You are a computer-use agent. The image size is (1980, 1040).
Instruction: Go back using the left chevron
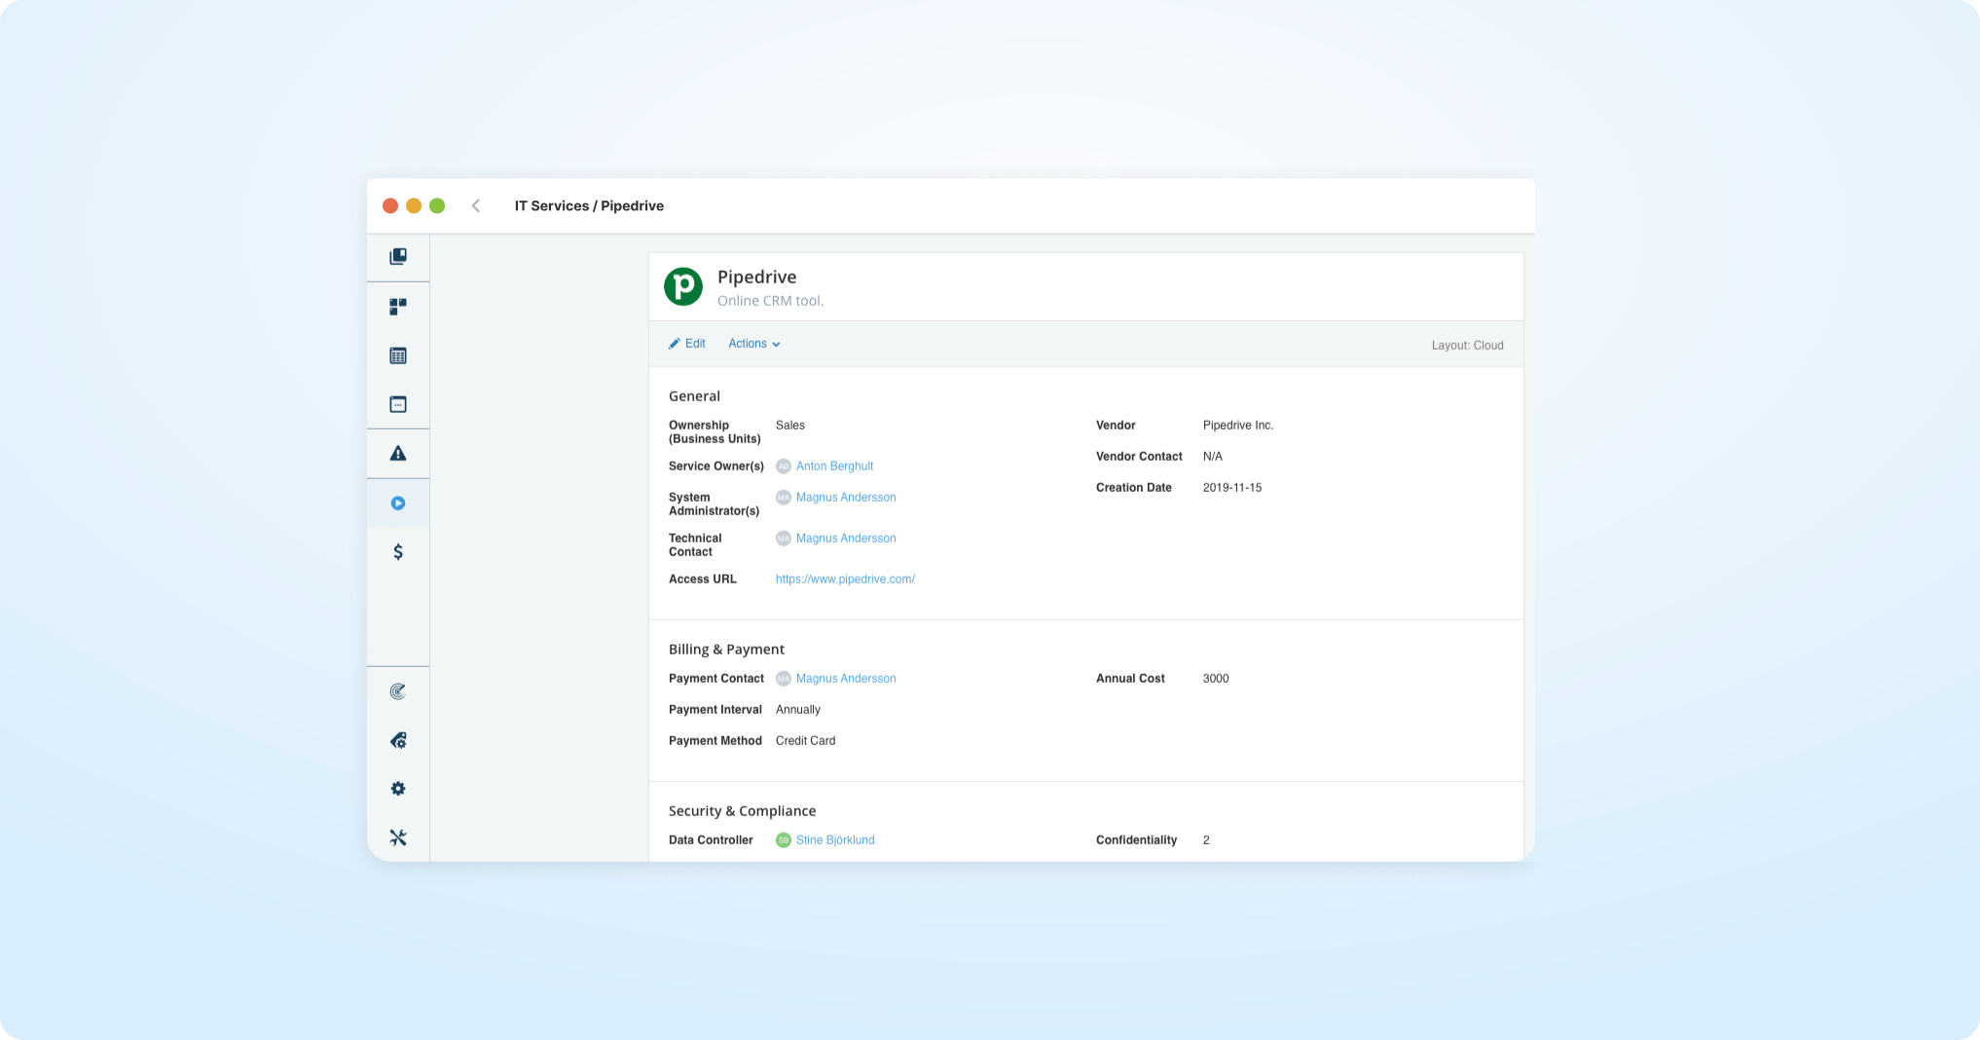(x=476, y=205)
